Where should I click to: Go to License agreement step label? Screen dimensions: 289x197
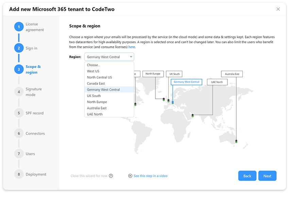35,27
